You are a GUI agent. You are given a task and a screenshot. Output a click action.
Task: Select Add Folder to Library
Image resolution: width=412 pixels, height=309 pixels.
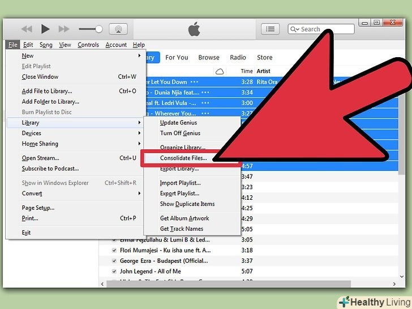click(76, 102)
